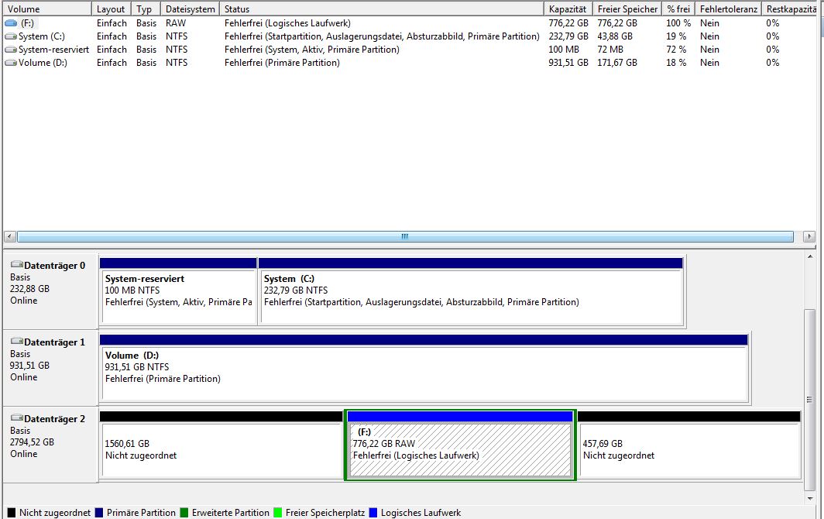Click the disk icon of Datenträger 0
824x519 pixels.
17,265
